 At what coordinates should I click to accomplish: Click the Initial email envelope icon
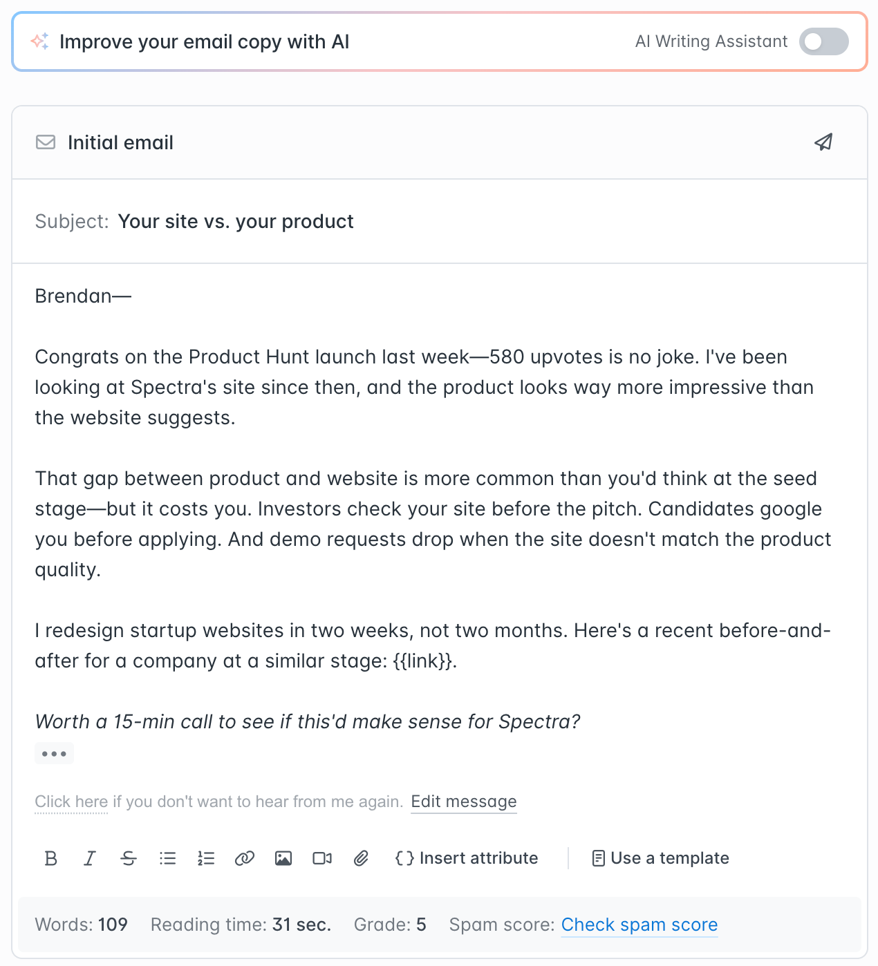point(46,142)
